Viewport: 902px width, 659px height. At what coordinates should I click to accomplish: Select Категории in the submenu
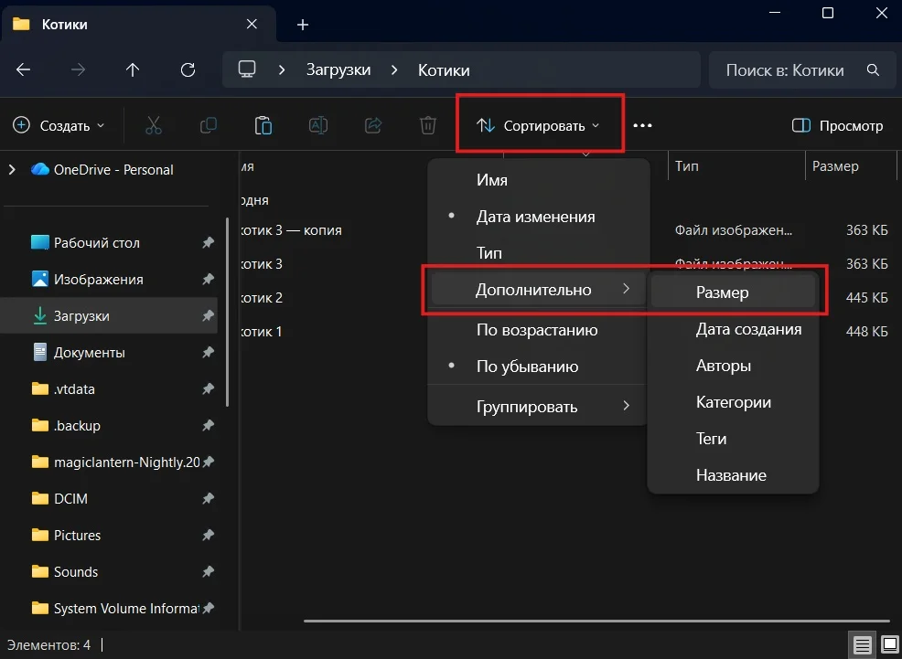coord(733,402)
